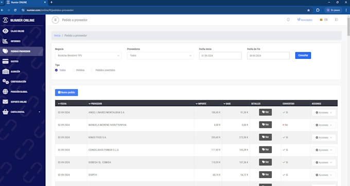Expand Acciones for DISBESA SL. COMIDA
Image resolution: width=350 pixels, height=186 pixels.
324,162
